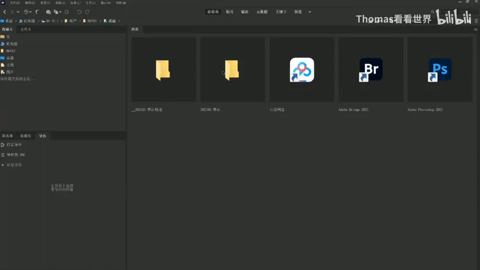Open the 编辑 (Edit) menu
The height and width of the screenshot is (270, 480).
[x=30, y=3]
